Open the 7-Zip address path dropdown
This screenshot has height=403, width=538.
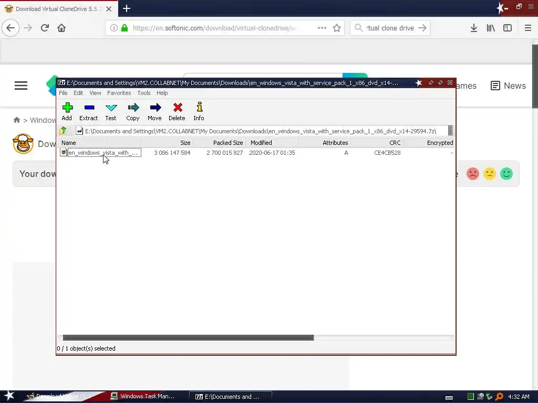tap(450, 131)
